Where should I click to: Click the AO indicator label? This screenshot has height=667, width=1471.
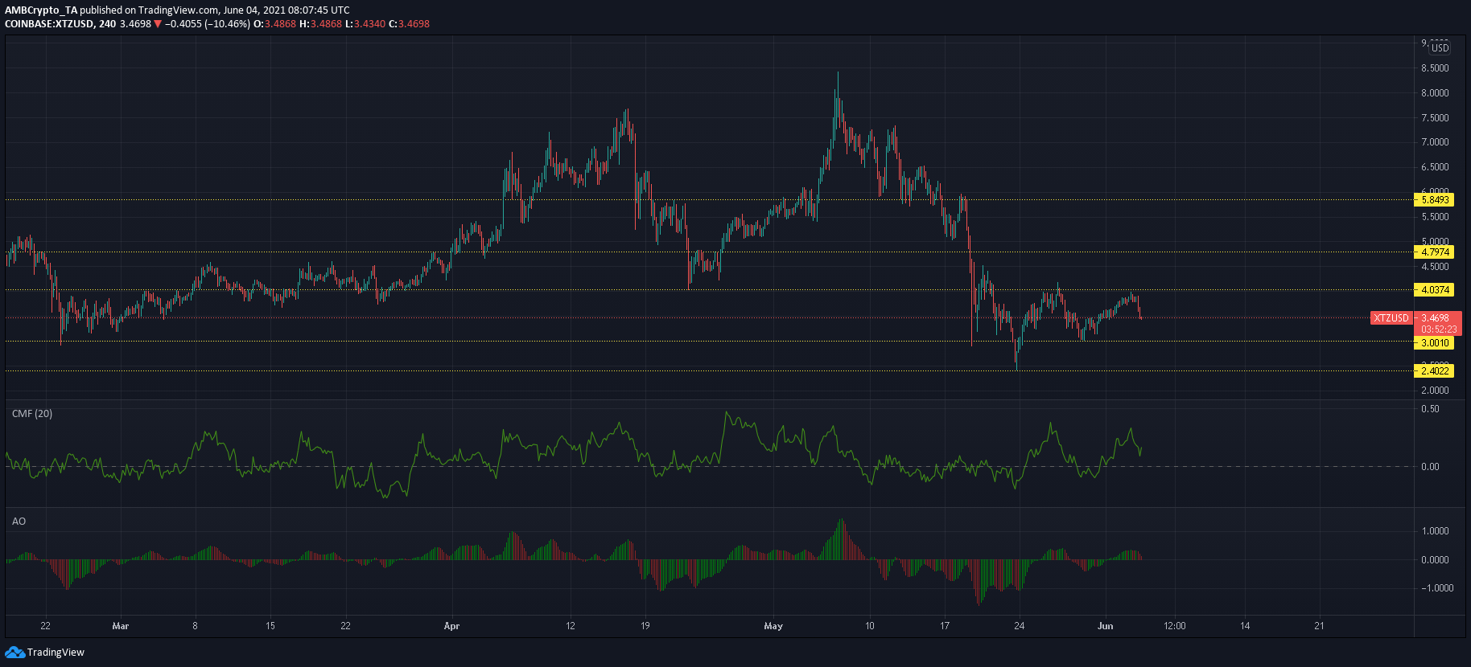click(x=19, y=522)
